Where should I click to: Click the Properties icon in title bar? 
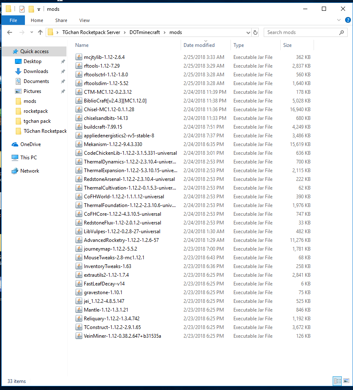point(22,9)
